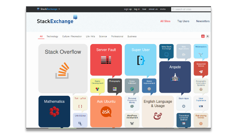The image size is (237, 133).
Task: Open the Ask Ubuntu tile
Action: point(106,111)
